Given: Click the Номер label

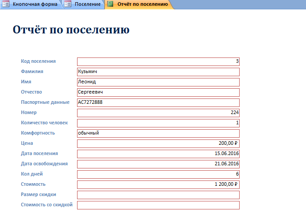Looking at the screenshot, I should 29,112.
